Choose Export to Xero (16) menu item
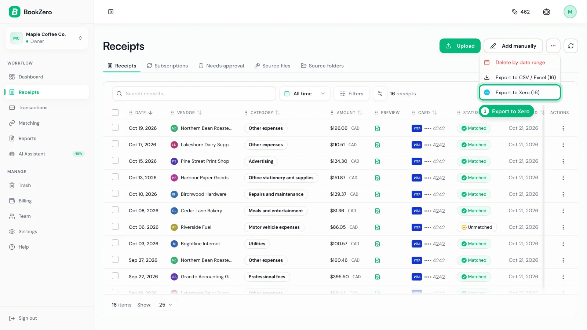This screenshot has height=330, width=587. 520,92
